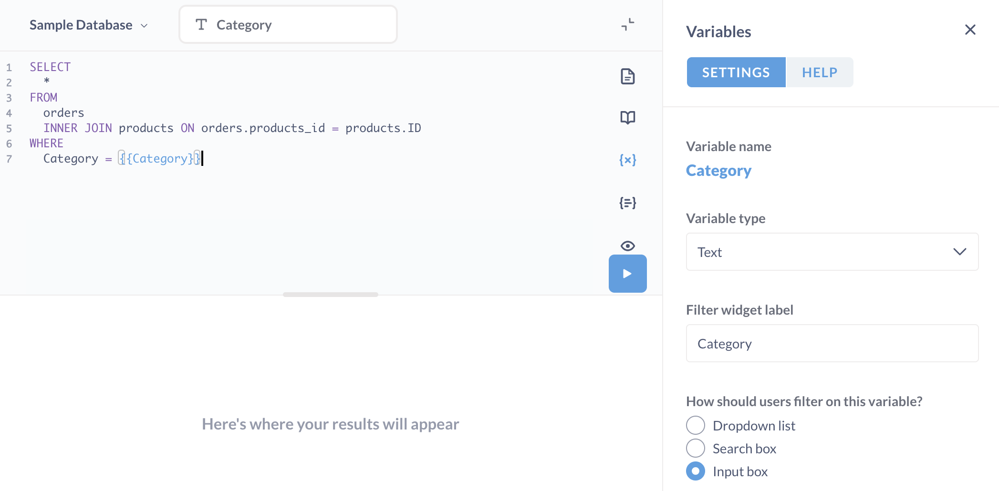Open the SQL snippets sidebar

(x=627, y=203)
